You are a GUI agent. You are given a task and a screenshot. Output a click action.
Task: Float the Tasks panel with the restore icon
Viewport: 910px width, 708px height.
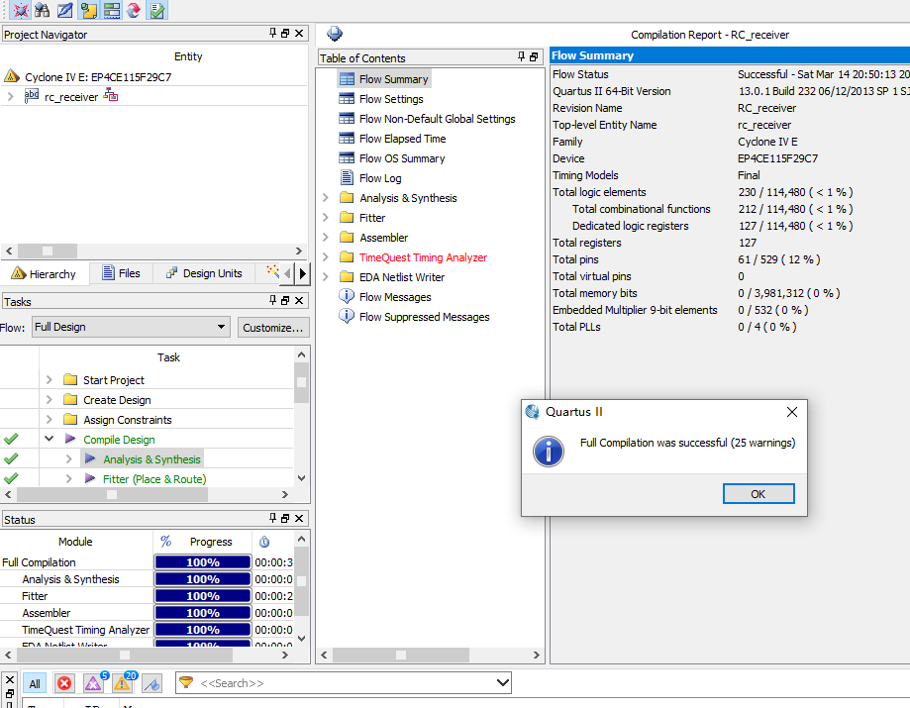point(285,300)
